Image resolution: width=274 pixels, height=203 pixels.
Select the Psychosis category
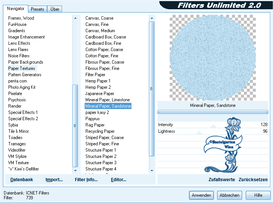click(x=17, y=100)
